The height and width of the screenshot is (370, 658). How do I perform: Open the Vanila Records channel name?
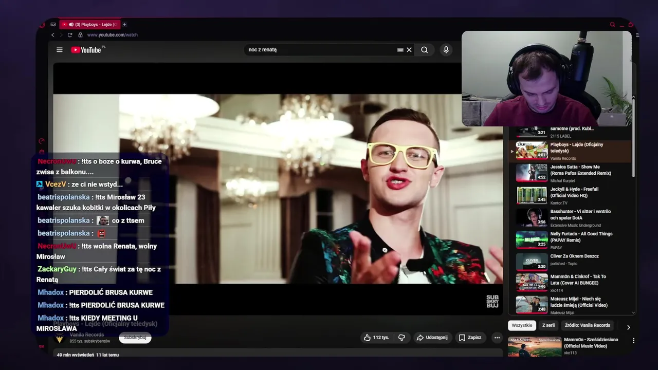click(87, 335)
